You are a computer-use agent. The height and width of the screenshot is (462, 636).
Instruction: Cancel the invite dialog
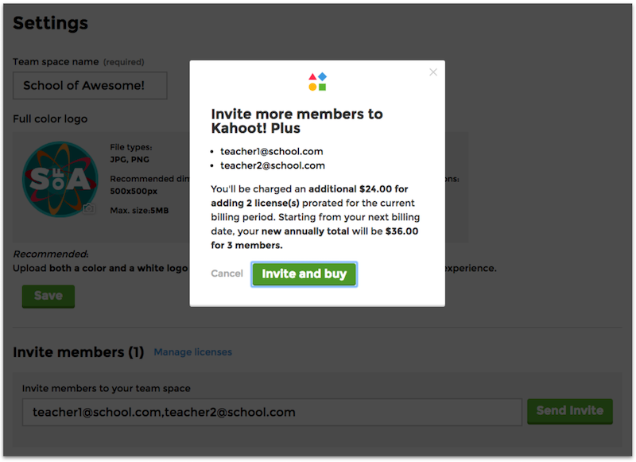227,274
